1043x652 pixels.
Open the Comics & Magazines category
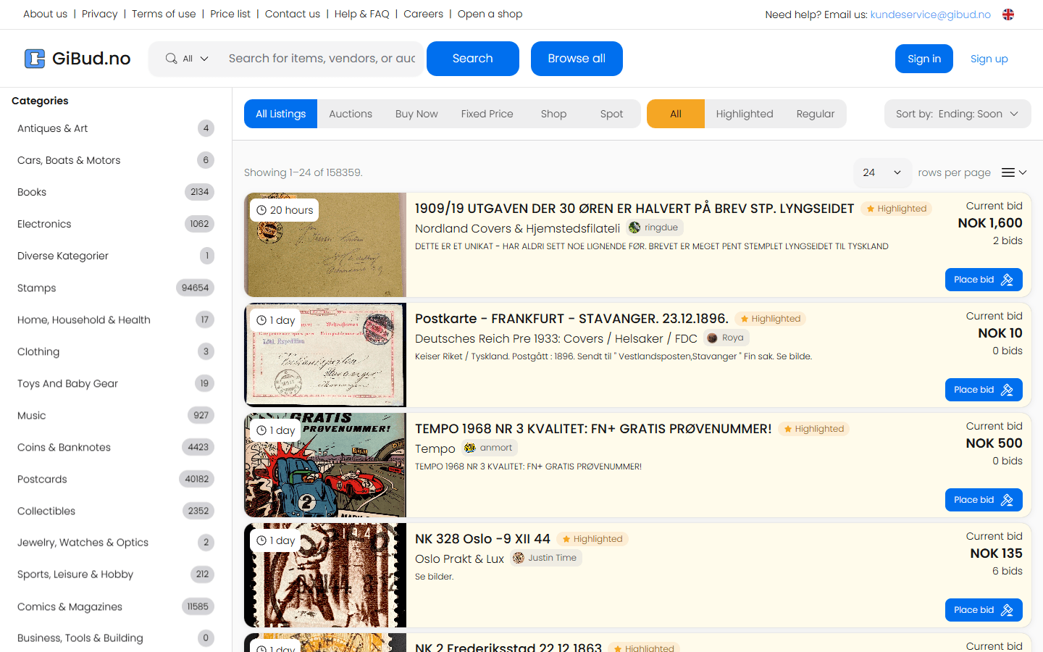tap(116, 606)
